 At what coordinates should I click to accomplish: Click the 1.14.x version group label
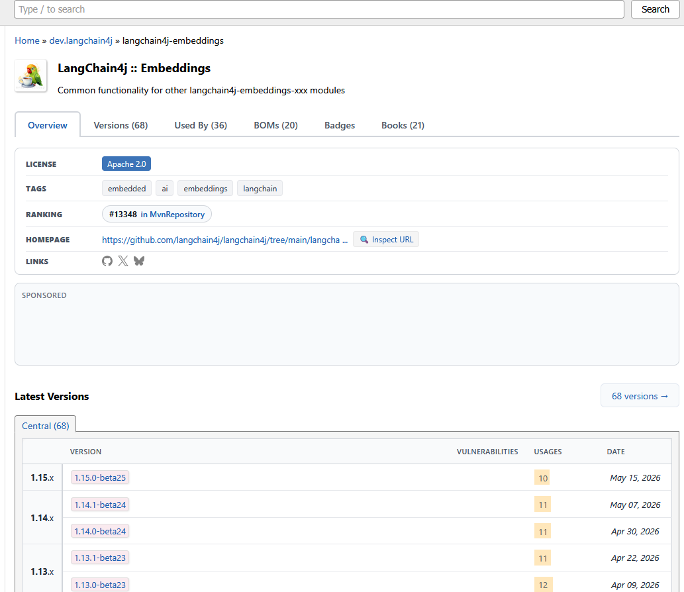(42, 518)
